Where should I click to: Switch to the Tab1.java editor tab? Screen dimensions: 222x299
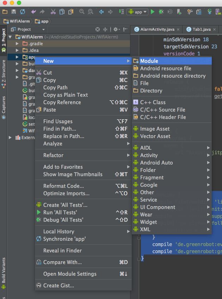(202, 29)
